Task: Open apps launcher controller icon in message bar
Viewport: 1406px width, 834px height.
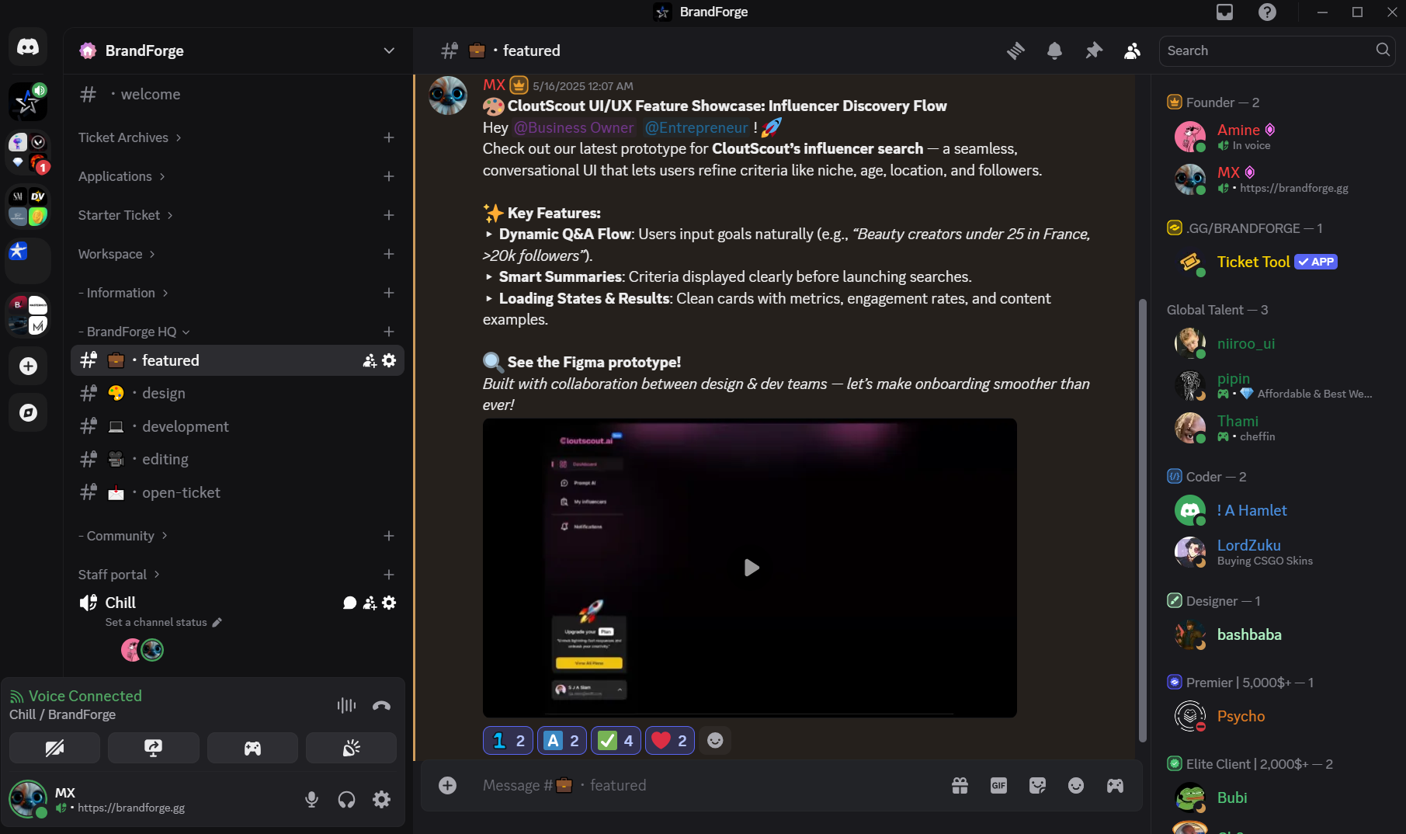Action: click(x=1115, y=785)
